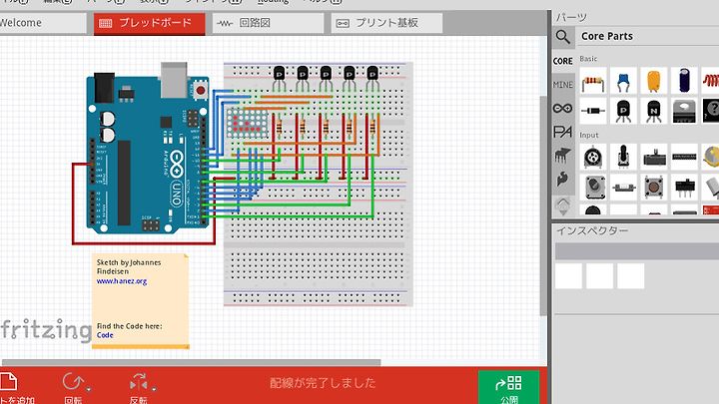Pick the red inductor coil part

point(711,81)
